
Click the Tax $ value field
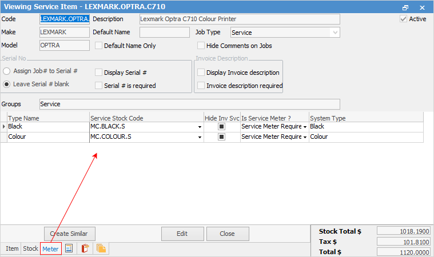pos(404,242)
